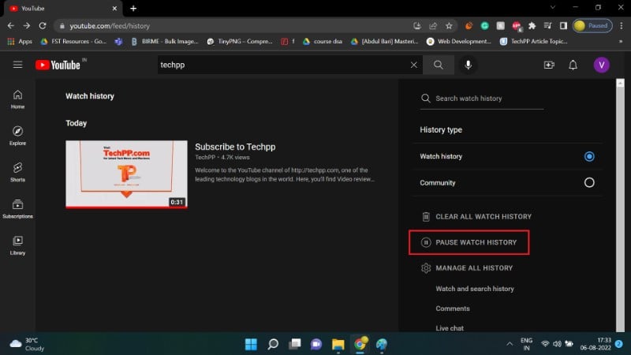631x355 pixels.
Task: Open File Explorer from the taskbar
Action: tap(338, 344)
